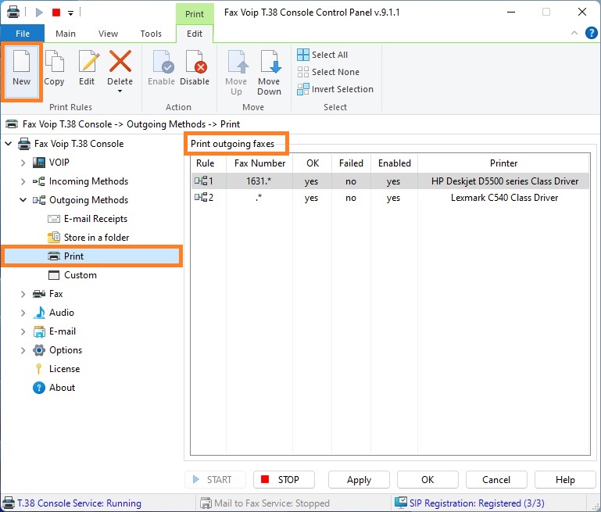
Task: Click the Delete red X icon
Action: click(120, 61)
